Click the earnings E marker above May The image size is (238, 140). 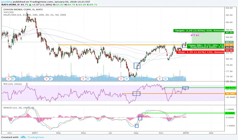click(83, 79)
